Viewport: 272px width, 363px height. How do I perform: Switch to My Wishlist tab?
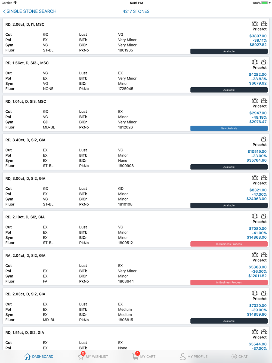point(93,356)
